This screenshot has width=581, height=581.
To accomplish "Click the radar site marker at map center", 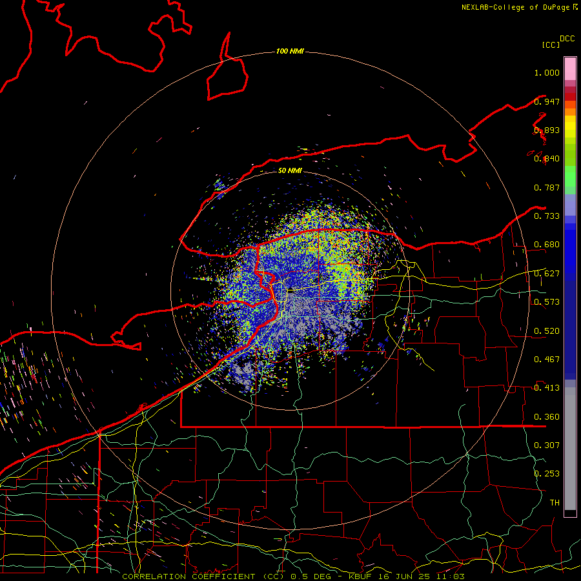I will (291, 291).
